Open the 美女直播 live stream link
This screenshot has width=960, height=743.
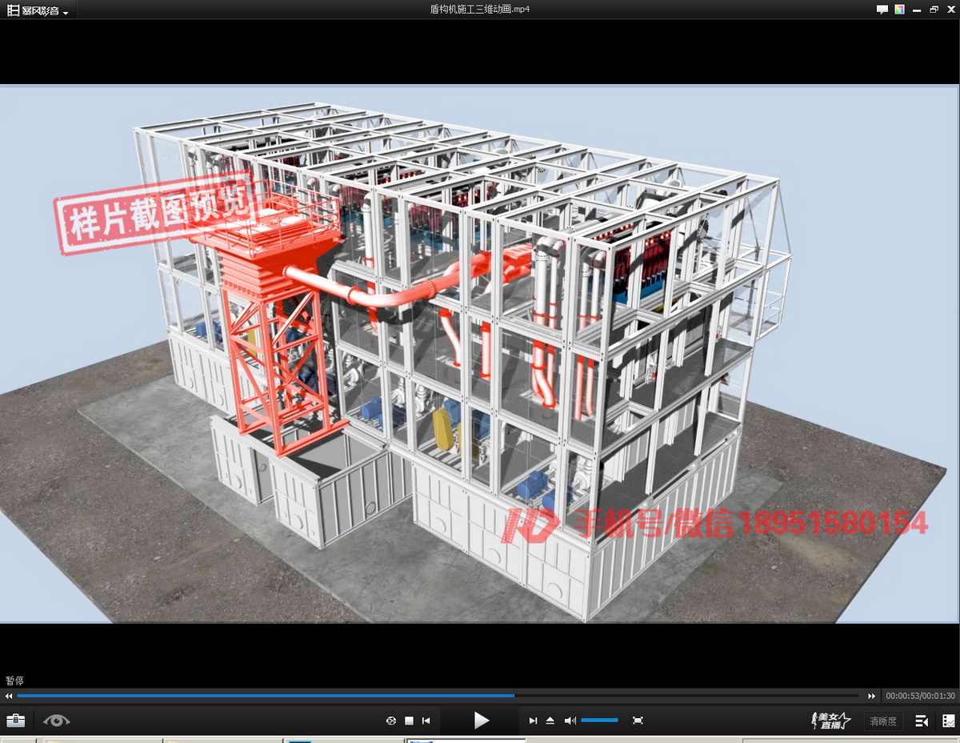click(x=830, y=721)
